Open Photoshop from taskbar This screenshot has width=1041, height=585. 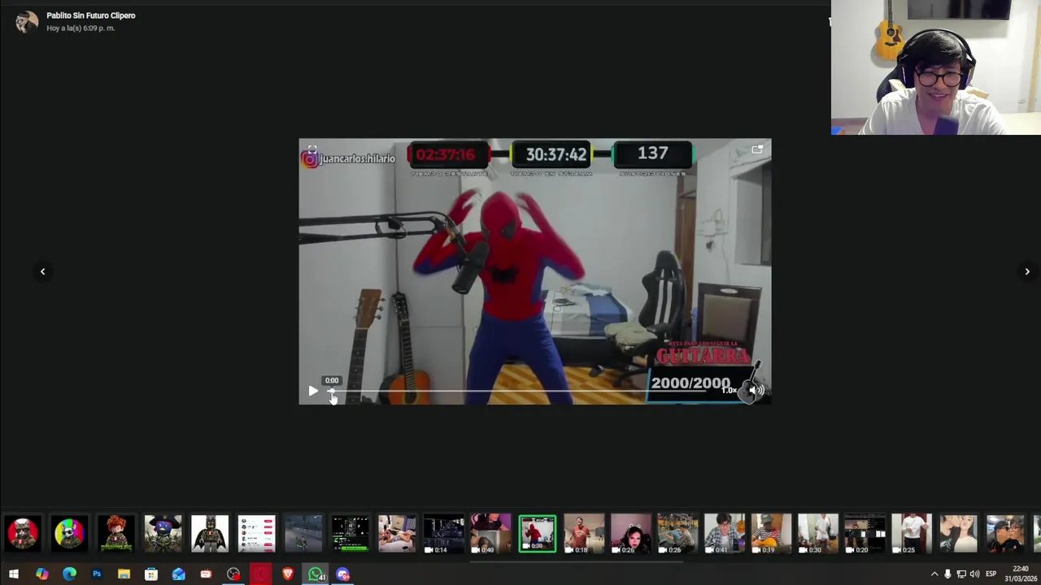[x=97, y=574]
